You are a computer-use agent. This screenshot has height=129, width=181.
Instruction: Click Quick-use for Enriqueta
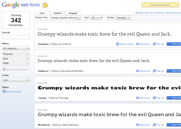tap(144, 44)
